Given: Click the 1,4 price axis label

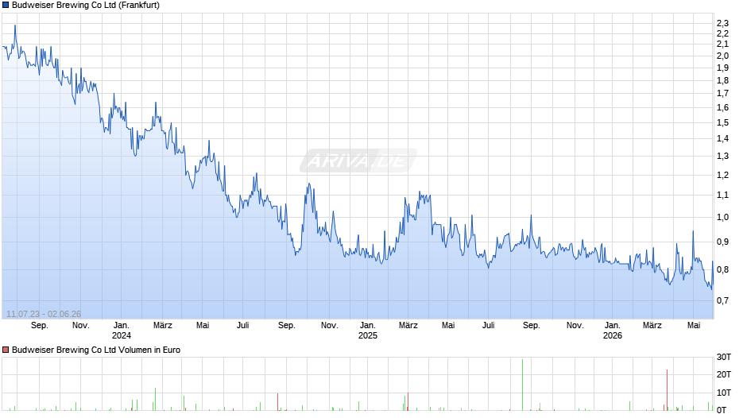Looking at the screenshot, I should [x=722, y=139].
